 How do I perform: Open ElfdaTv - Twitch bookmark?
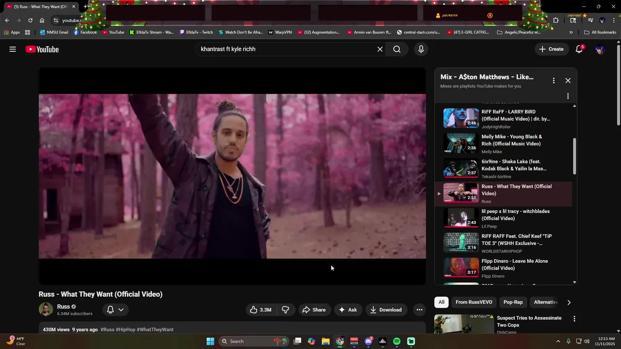196,32
